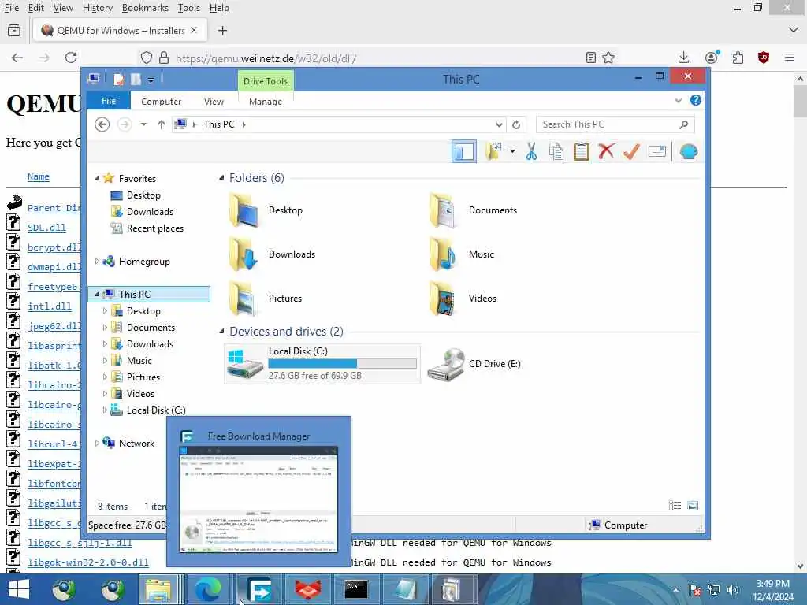This screenshot has height=605, width=807.
Task: Reload the Firefox page
Action: tap(71, 58)
